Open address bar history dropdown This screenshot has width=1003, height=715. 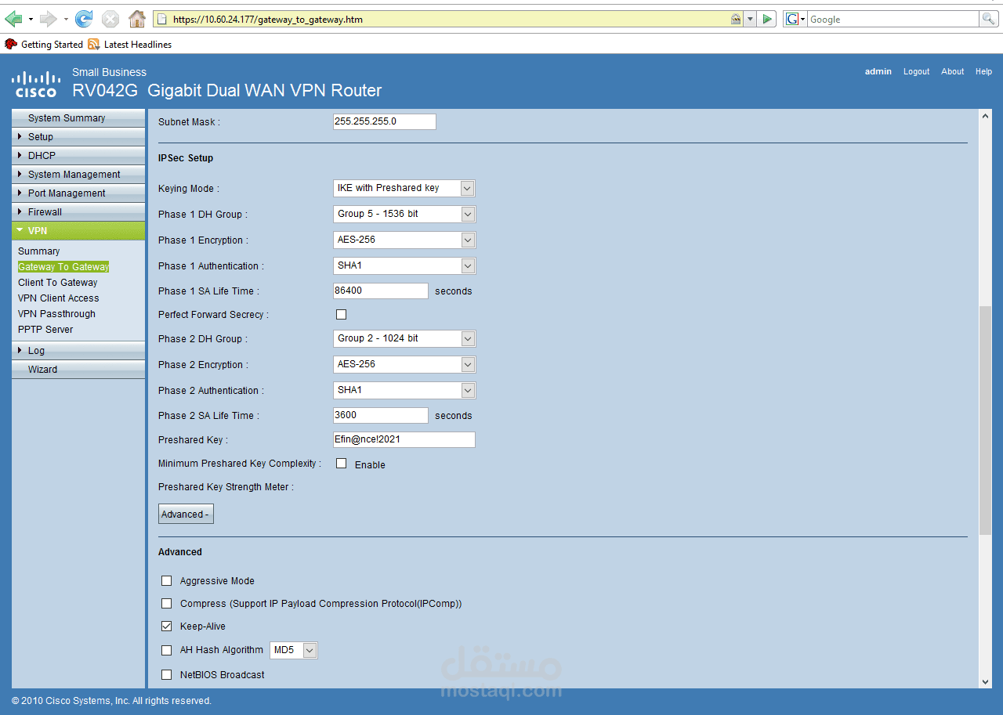point(750,19)
